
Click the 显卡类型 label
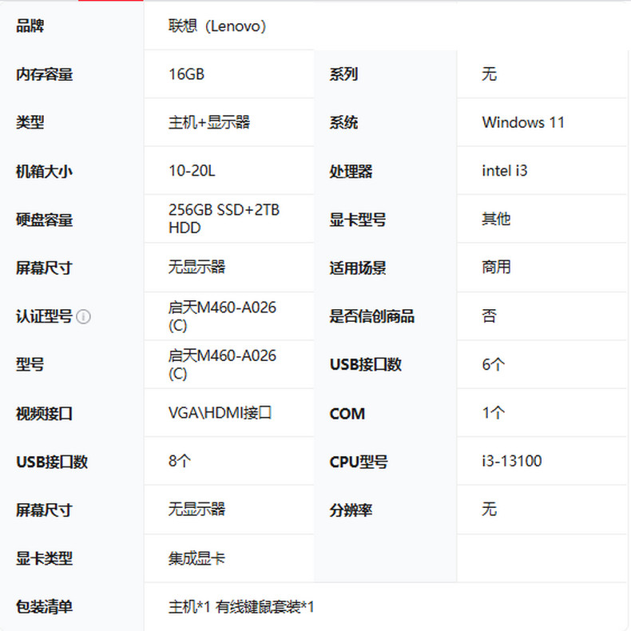point(44,558)
